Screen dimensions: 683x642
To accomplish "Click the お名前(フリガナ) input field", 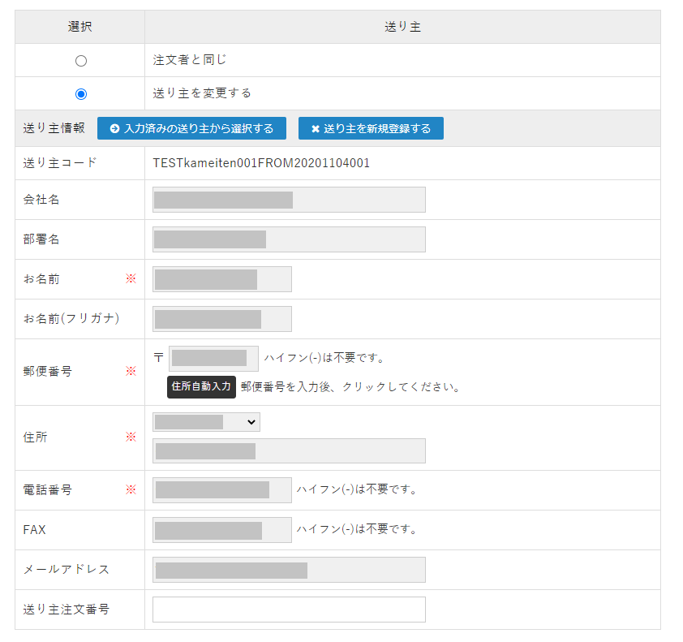I will (221, 319).
